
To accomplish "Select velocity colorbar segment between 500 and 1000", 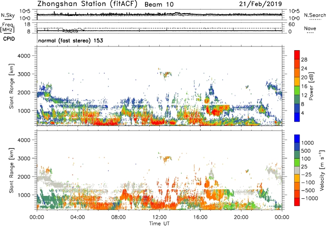I will pyautogui.click(x=297, y=146).
